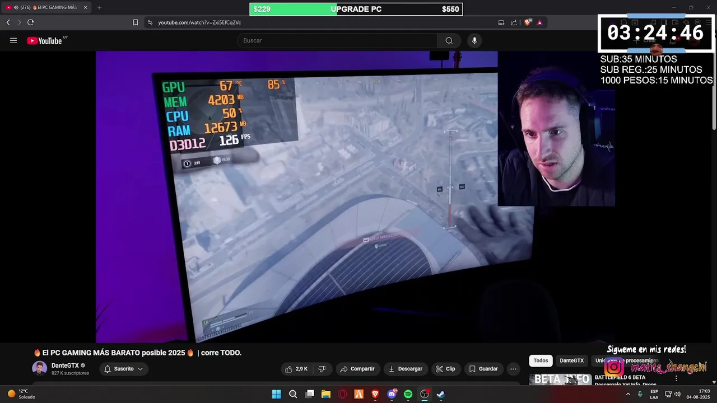
Task: Open site settings icon beside URL
Action: 150,22
